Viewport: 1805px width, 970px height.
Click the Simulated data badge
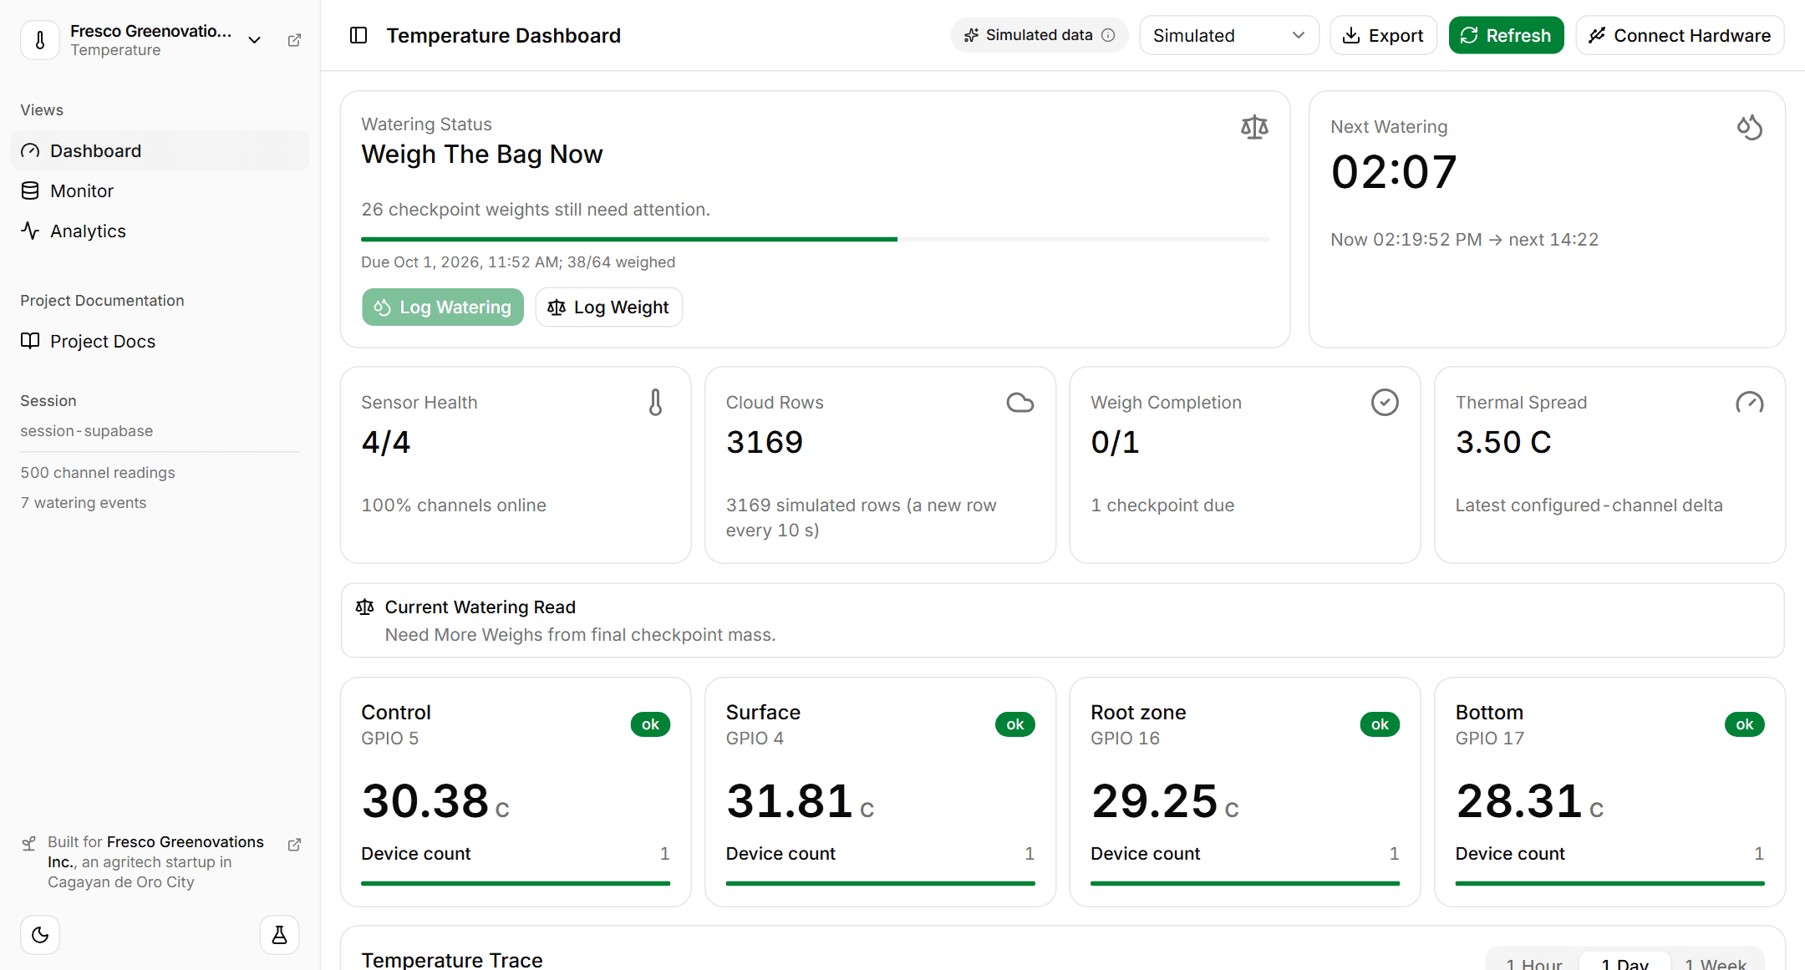click(x=1039, y=35)
